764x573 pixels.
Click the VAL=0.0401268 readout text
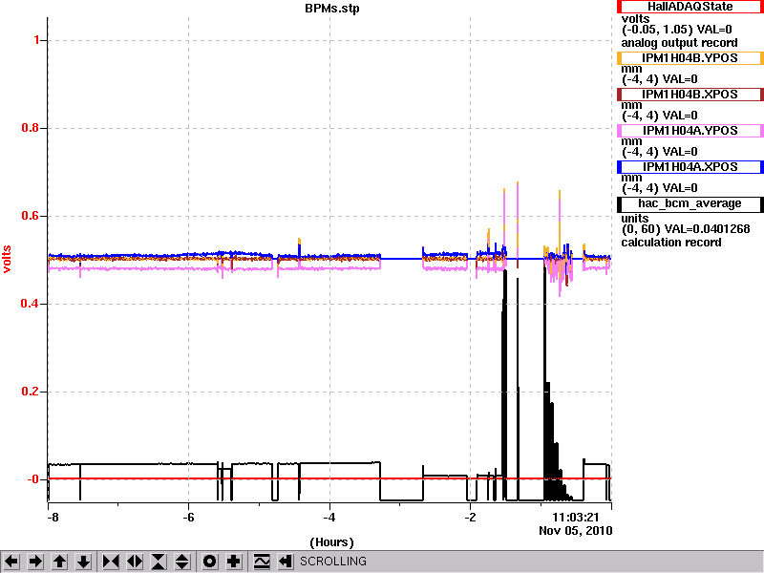[x=709, y=229]
